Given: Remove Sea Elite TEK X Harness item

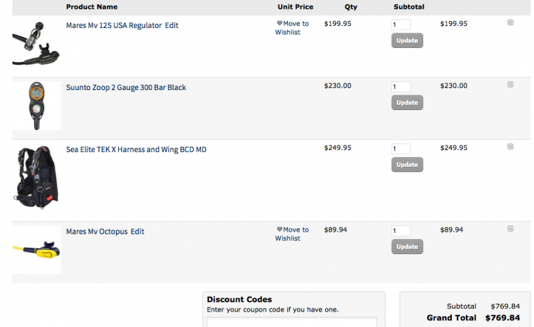Looking at the screenshot, I should pyautogui.click(x=510, y=146).
